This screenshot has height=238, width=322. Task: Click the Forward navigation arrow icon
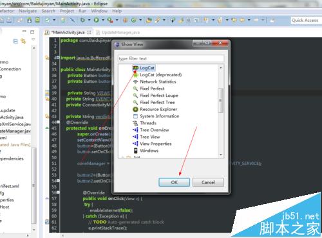(x=256, y=21)
